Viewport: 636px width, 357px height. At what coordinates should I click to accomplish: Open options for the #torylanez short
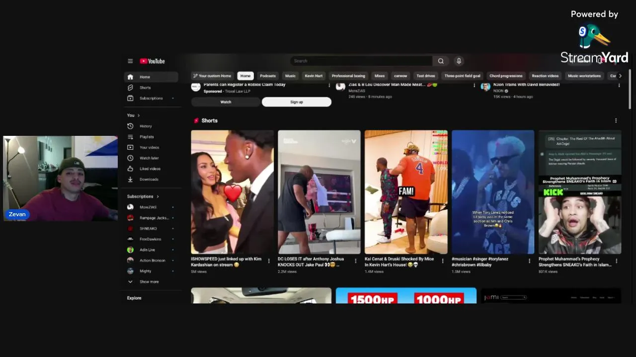pyautogui.click(x=529, y=261)
